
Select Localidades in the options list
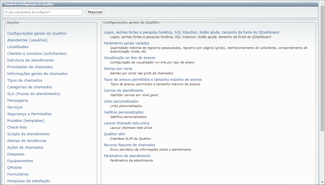point(18,47)
